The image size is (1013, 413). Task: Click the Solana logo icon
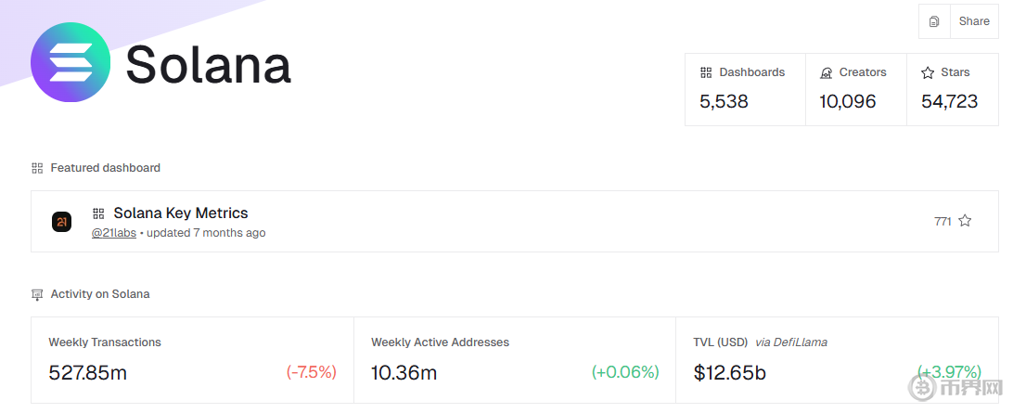click(x=71, y=62)
